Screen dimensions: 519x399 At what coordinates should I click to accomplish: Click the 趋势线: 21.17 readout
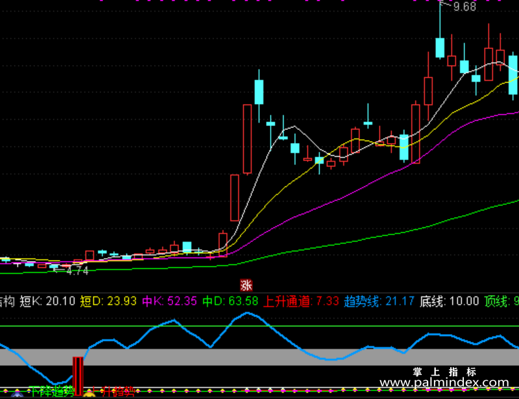pyautogui.click(x=380, y=301)
